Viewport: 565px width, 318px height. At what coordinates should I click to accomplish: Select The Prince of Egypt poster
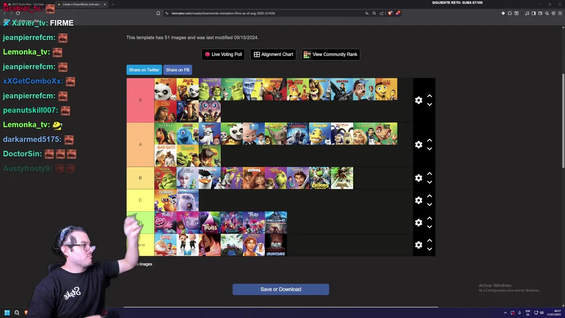(166, 111)
